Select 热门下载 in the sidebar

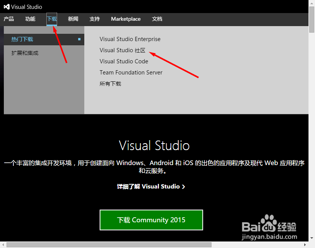(22, 39)
